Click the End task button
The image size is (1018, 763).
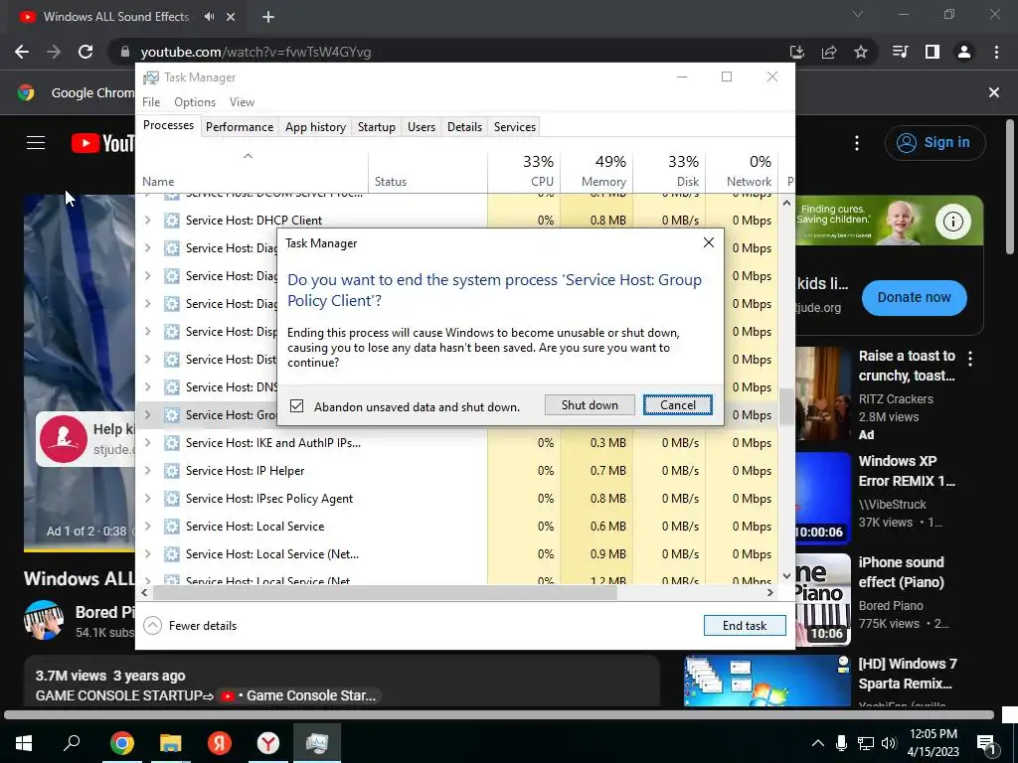745,626
